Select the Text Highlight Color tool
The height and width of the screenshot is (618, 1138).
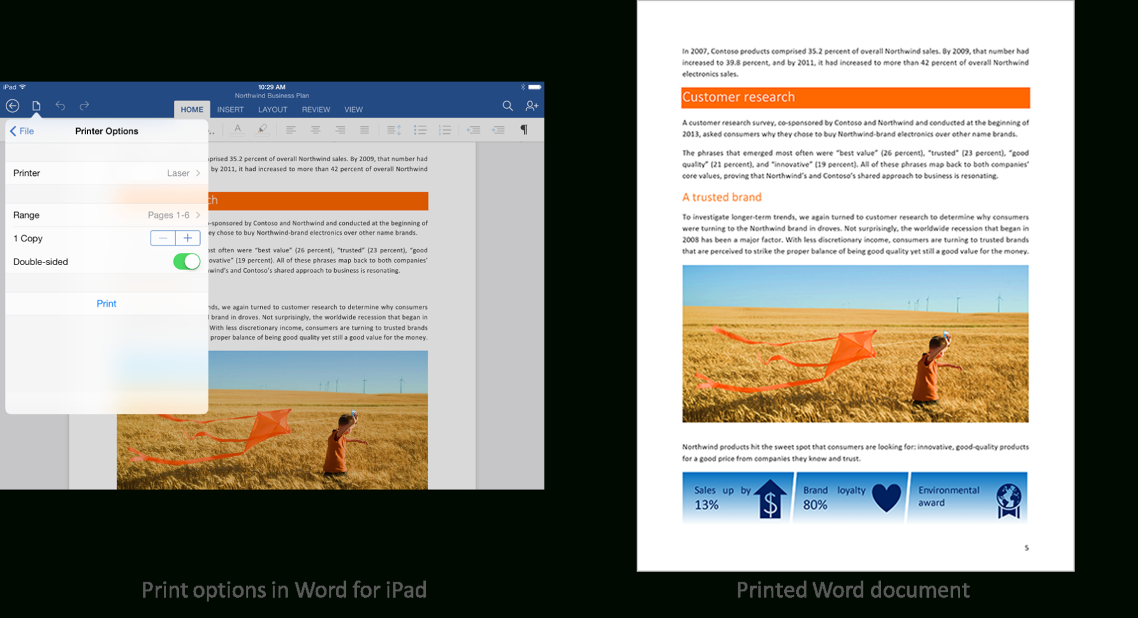pyautogui.click(x=263, y=129)
